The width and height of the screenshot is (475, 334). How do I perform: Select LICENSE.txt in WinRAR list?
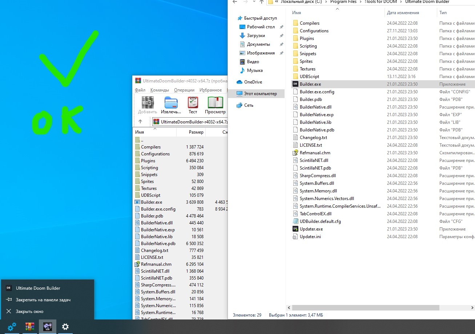click(x=152, y=257)
